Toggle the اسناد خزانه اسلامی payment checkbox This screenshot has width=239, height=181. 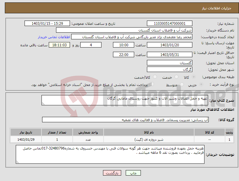click(x=152, y=84)
